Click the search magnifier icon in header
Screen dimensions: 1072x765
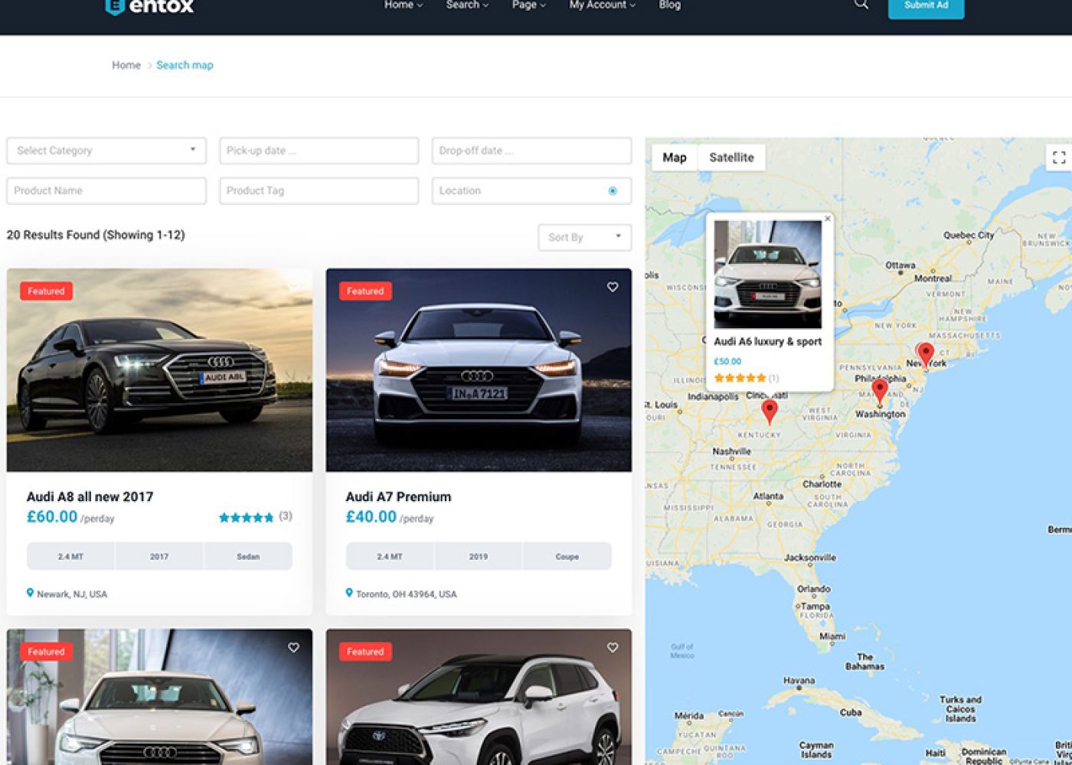point(861,5)
